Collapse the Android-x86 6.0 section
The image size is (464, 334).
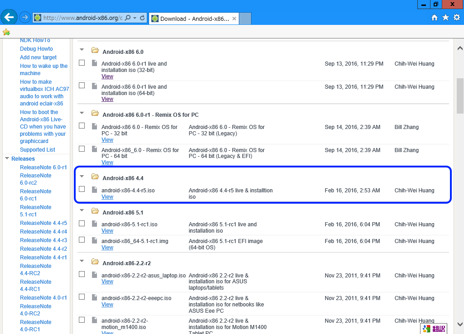(x=82, y=50)
